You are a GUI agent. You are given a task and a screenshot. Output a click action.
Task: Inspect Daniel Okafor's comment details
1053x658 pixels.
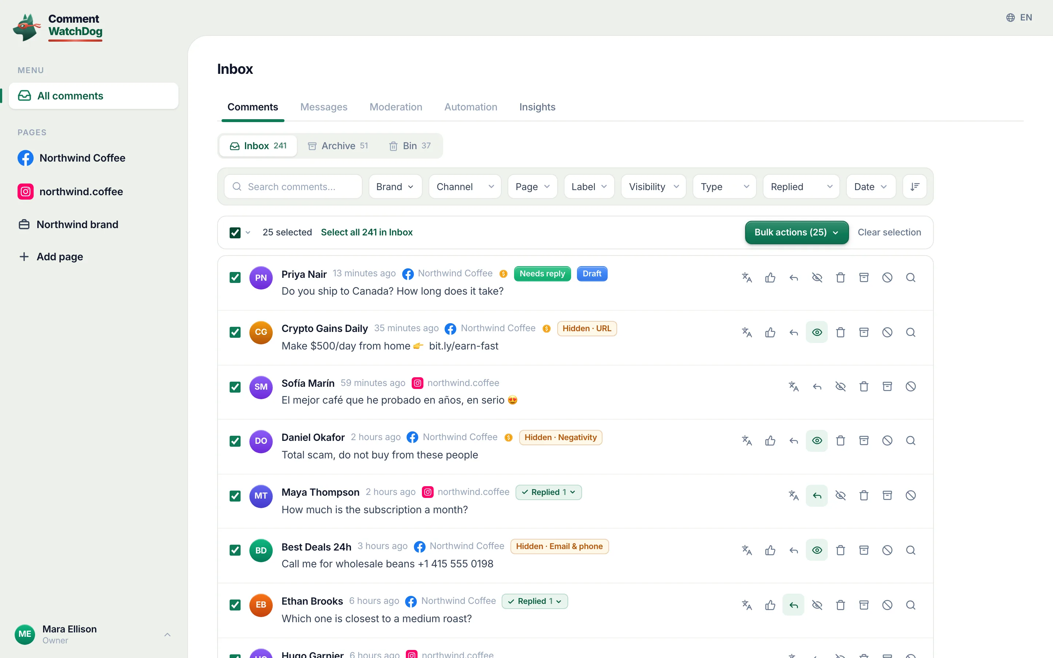pyautogui.click(x=911, y=441)
